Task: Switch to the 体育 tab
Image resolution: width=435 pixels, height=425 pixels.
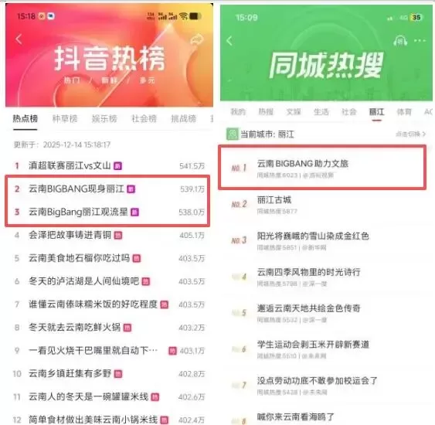Action: 404,112
